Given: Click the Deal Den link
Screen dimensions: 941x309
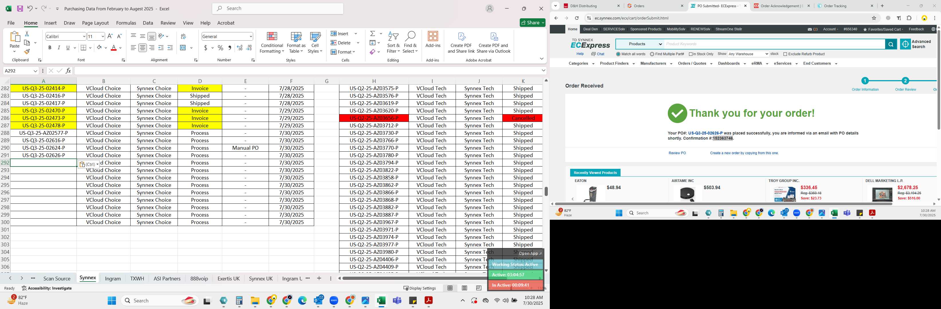Looking at the screenshot, I should 590,29.
